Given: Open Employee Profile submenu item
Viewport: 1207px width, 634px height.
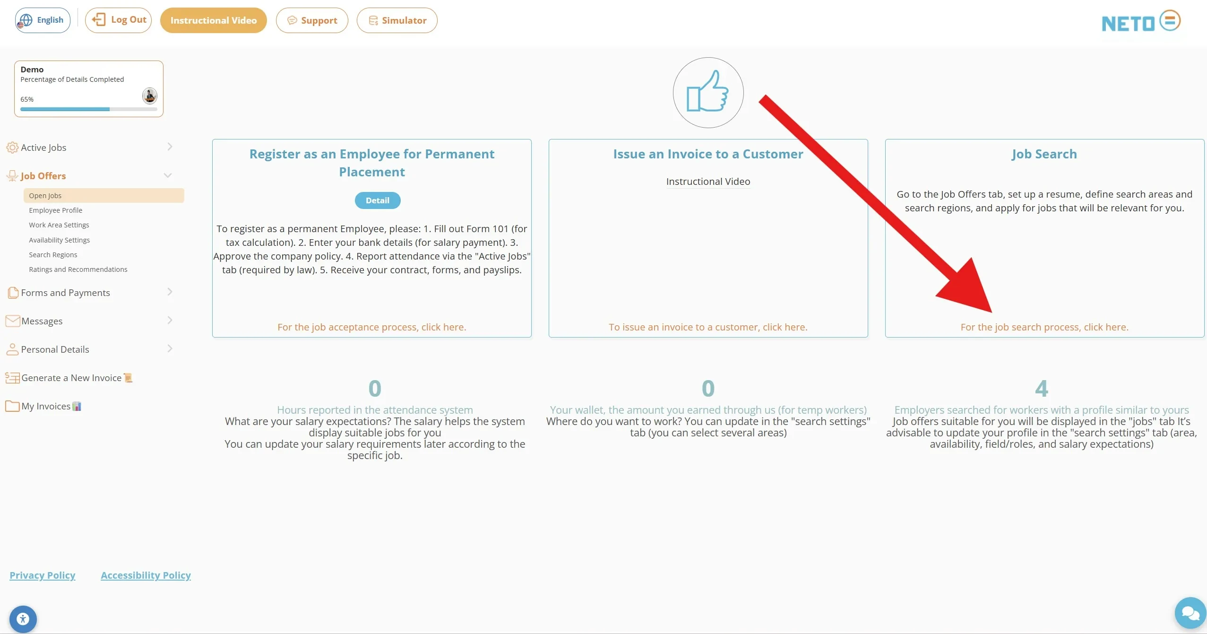Looking at the screenshot, I should point(55,210).
